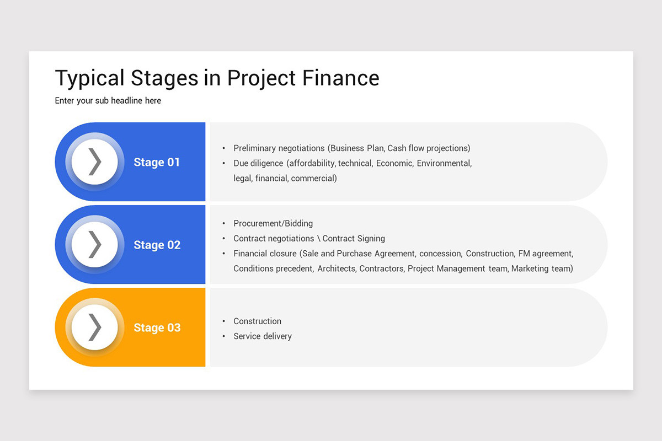Click the chevron arrow icon in Stage 03
The height and width of the screenshot is (441, 662).
coord(94,327)
